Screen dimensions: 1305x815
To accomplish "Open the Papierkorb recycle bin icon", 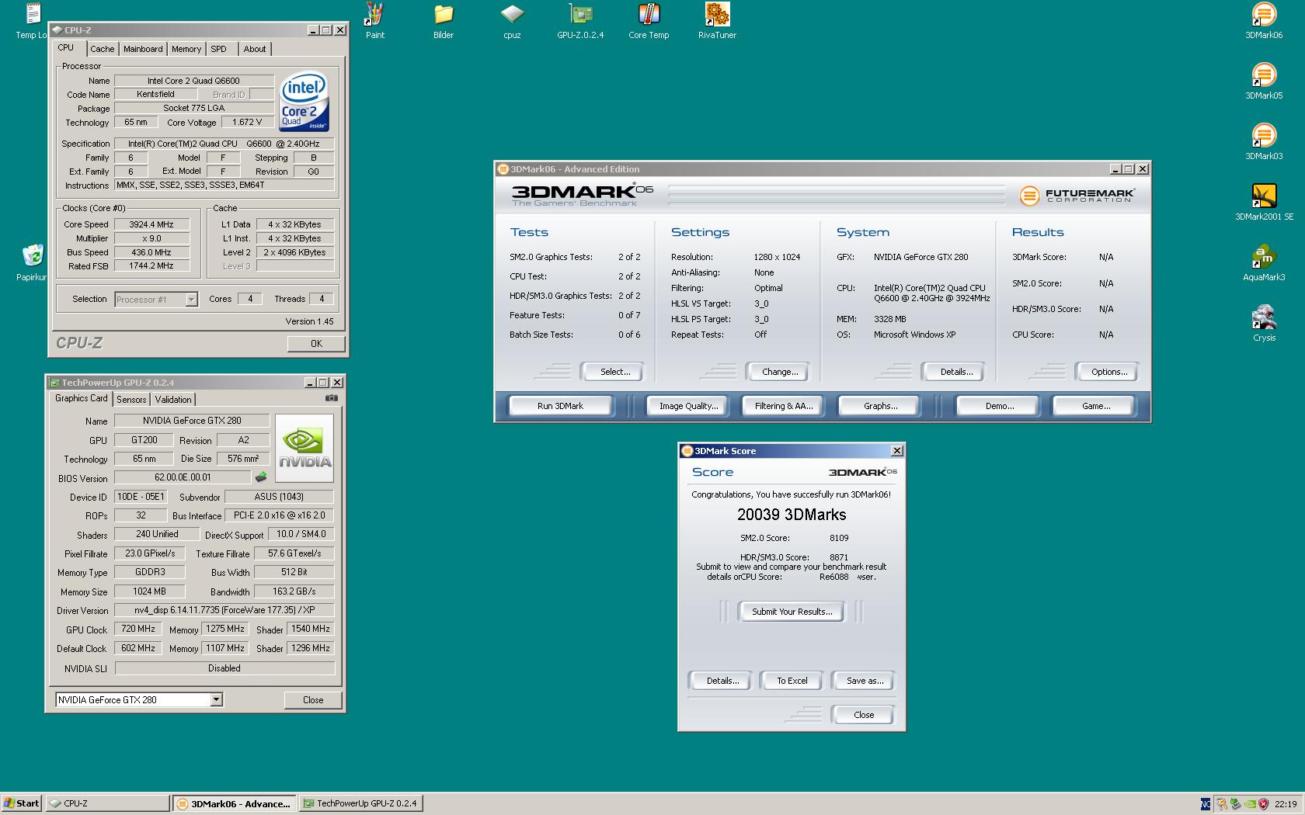I will (32, 262).
